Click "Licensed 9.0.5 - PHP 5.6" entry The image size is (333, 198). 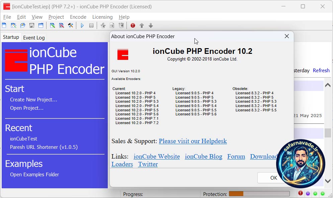pos(196,114)
